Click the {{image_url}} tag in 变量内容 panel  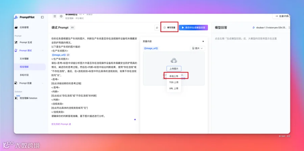coord(151,48)
